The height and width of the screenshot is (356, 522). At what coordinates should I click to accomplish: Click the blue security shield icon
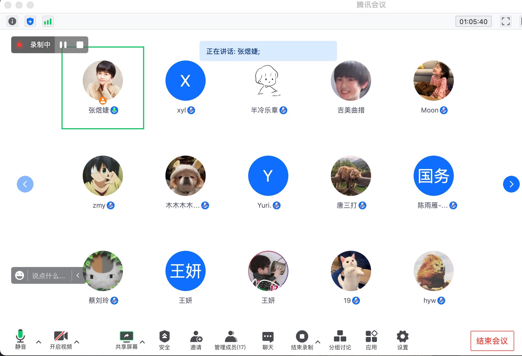30,21
